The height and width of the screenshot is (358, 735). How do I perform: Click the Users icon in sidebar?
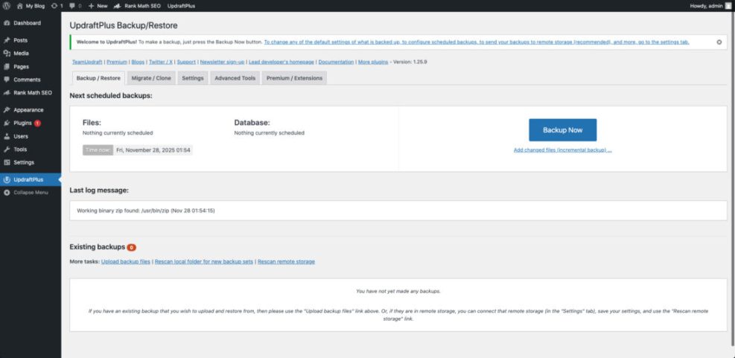[x=7, y=136]
